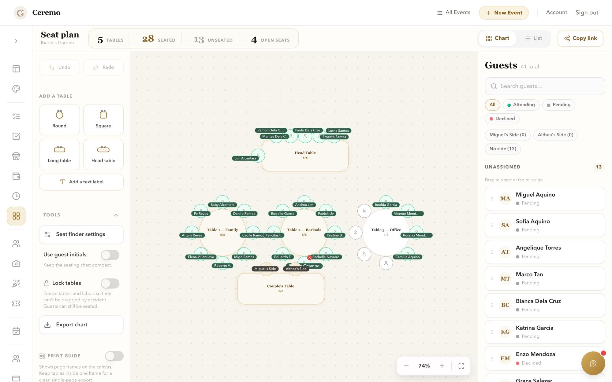Collapse the Tools section chevron
Image resolution: width=612 pixels, height=382 pixels.
click(x=116, y=215)
